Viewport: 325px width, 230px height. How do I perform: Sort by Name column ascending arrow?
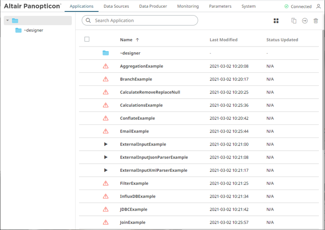(138, 40)
